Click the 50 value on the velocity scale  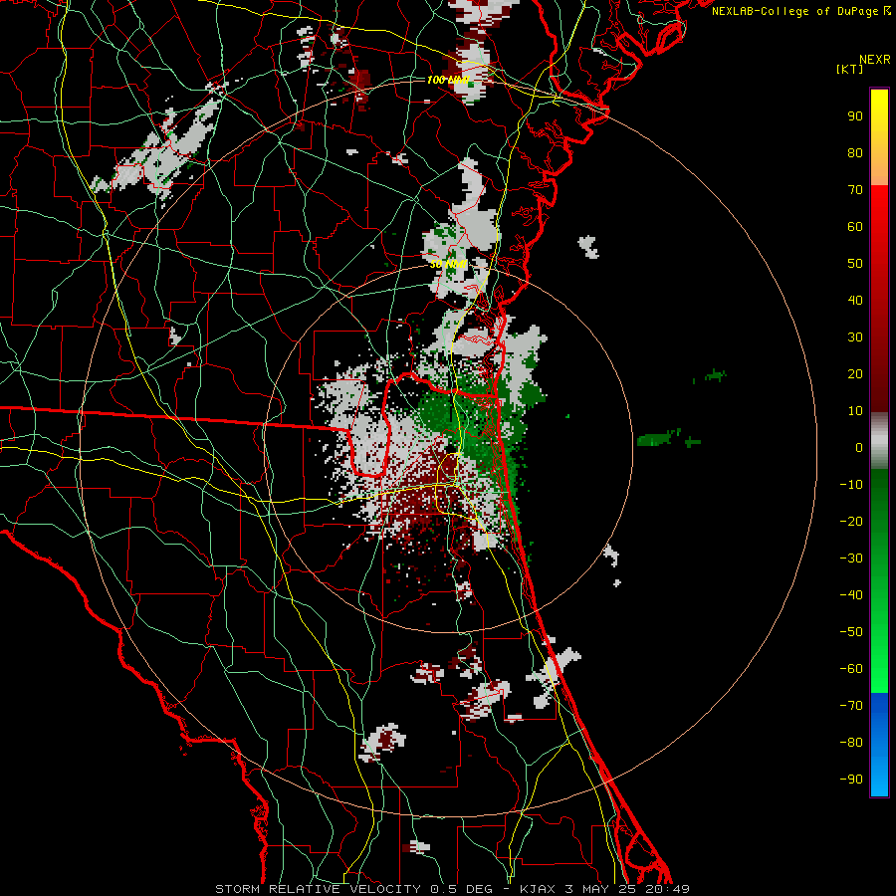pyautogui.click(x=855, y=264)
